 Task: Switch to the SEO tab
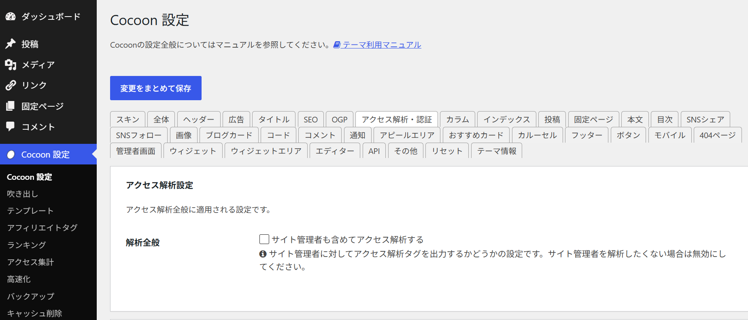point(311,119)
